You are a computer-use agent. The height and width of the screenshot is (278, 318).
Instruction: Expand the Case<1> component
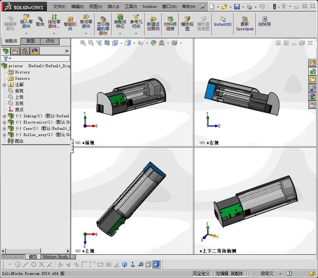4,129
